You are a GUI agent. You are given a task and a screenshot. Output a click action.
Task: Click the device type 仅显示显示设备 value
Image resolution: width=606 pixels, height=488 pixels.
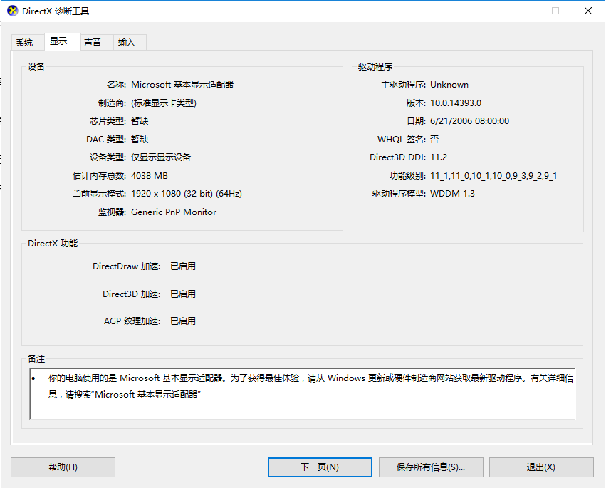pyautogui.click(x=161, y=157)
